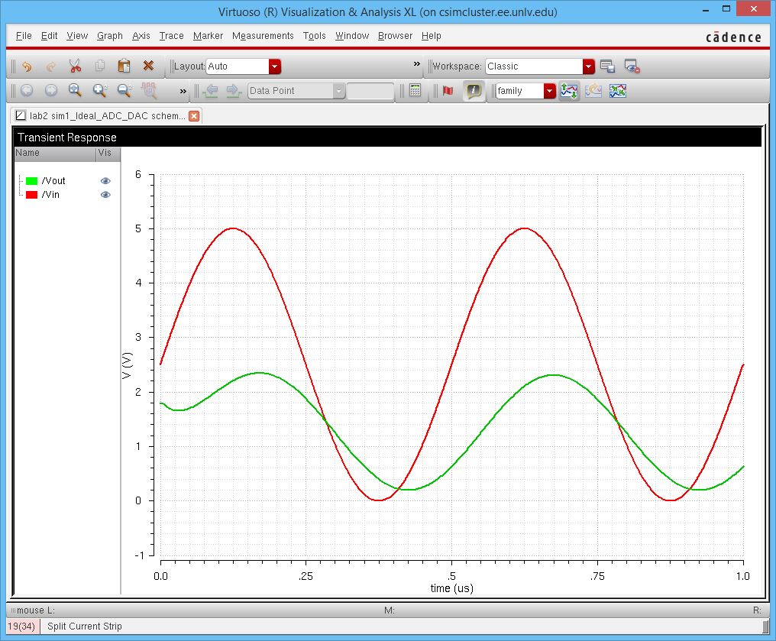Open the Measurements menu
The height and width of the screenshot is (641, 776).
pos(263,36)
